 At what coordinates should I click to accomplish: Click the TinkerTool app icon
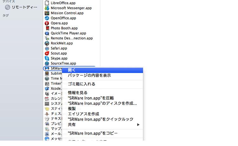point(47,83)
